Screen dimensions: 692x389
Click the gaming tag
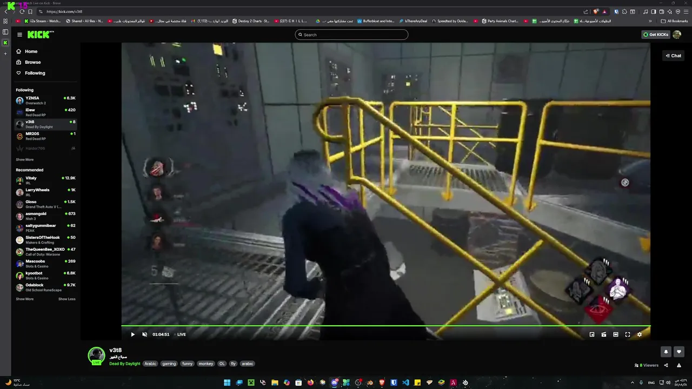coord(169,364)
